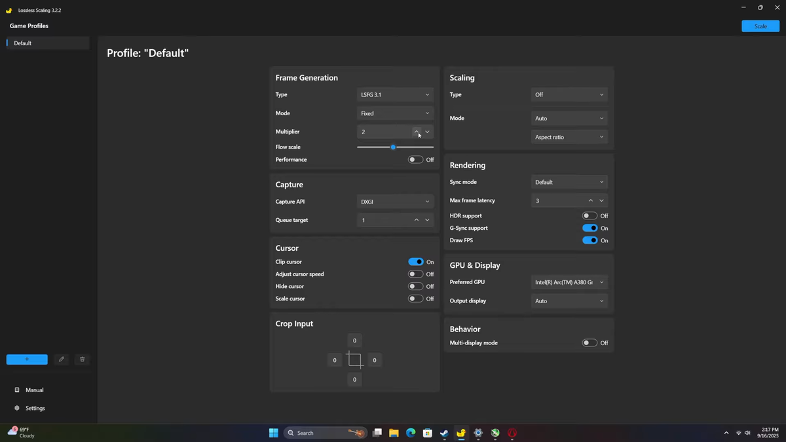Click the Lossless Scaling duck title icon
This screenshot has height=442, width=786.
[x=9, y=10]
